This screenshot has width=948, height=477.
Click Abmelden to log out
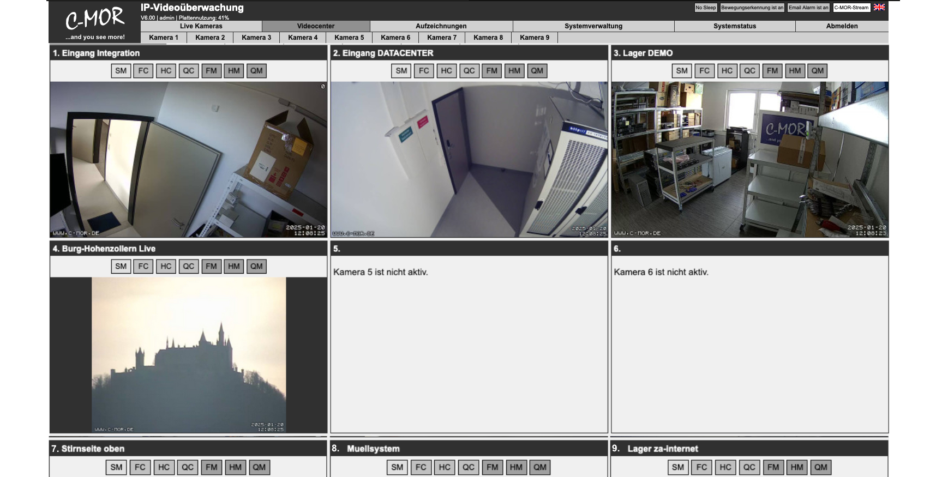pyautogui.click(x=842, y=26)
